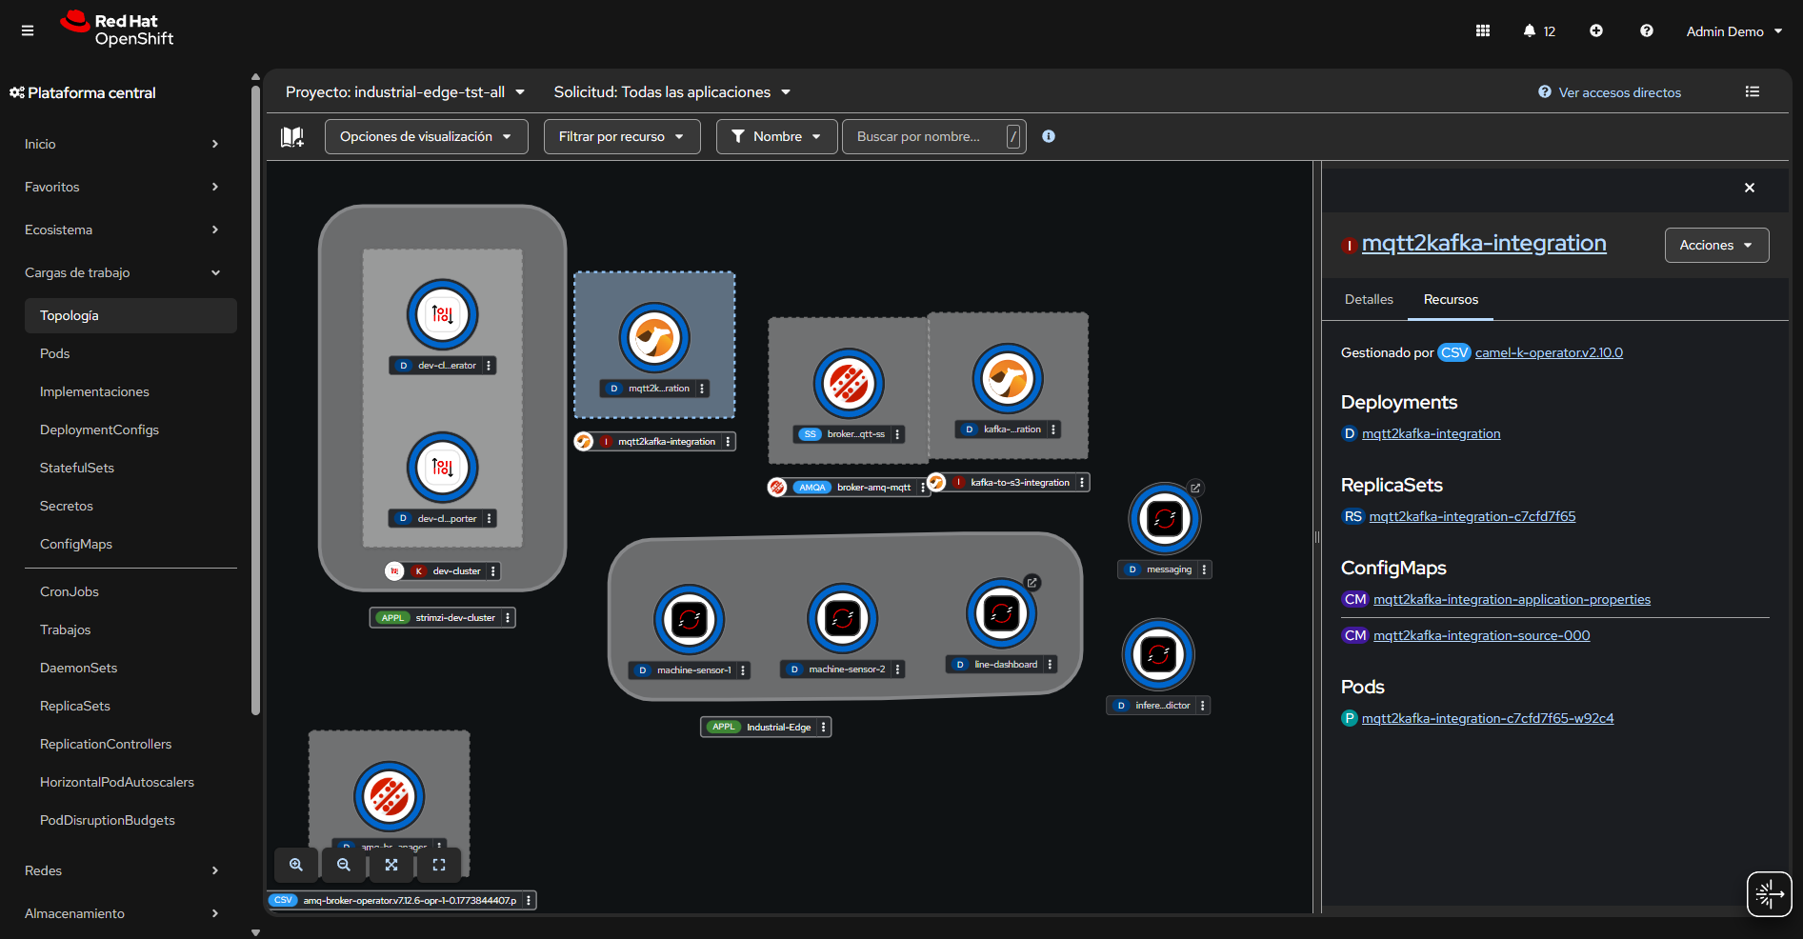The image size is (1803, 939).
Task: Open Filtrar por recurso dropdown
Action: 622,136
